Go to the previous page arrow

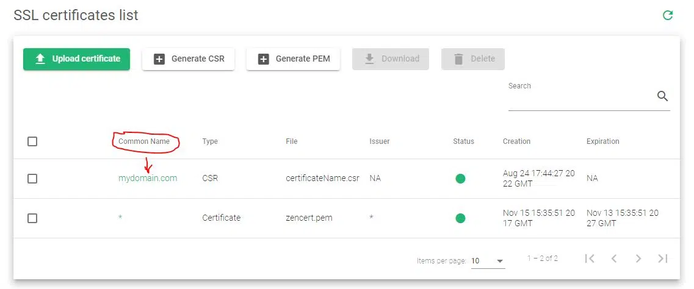tap(614, 259)
